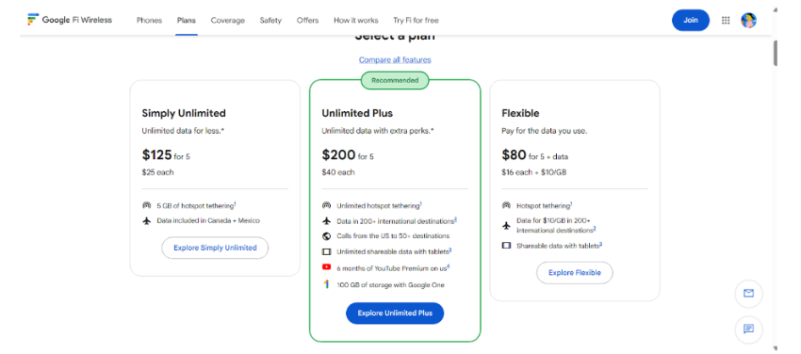Click the $200 for 5 price
This screenshot has width=801, height=354.
click(348, 154)
